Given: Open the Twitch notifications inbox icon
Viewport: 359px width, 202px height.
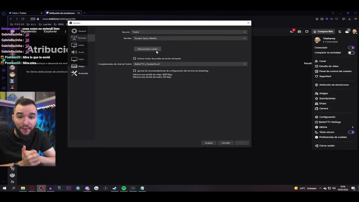Looking at the screenshot, I should click(x=299, y=32).
